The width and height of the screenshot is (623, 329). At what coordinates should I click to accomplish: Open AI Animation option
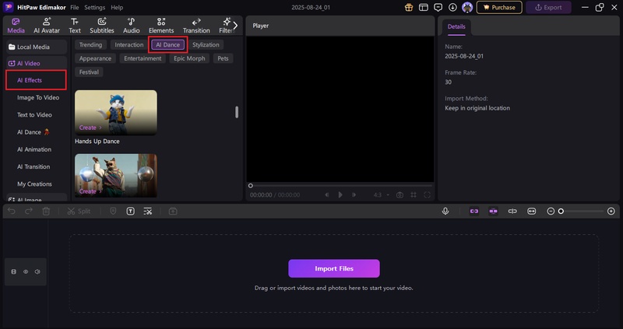pos(34,149)
